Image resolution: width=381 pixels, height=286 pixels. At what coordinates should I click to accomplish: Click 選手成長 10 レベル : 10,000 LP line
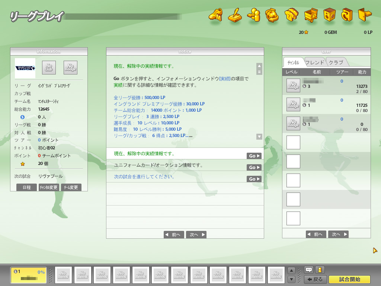tap(147, 123)
